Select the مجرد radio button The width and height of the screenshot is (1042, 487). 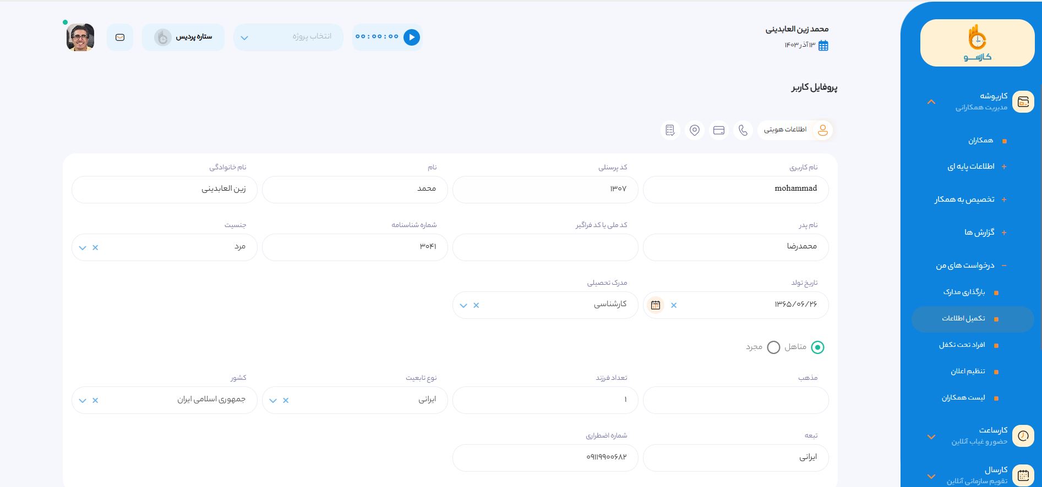(x=773, y=347)
